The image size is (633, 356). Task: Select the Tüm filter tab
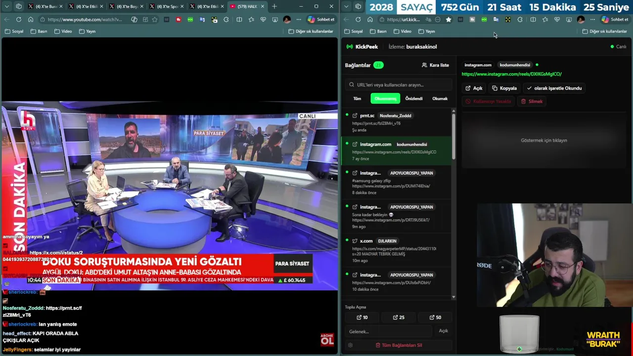pyautogui.click(x=357, y=98)
